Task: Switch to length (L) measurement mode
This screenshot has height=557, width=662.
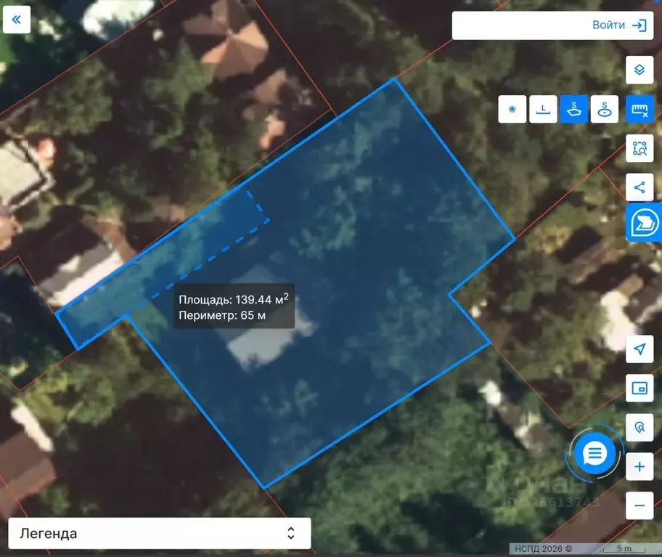Action: point(543,110)
